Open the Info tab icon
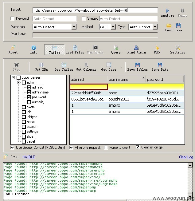Screen dimensions: 195x201 (x=34, y=48)
